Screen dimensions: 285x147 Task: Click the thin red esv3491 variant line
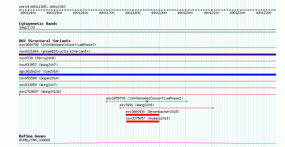point(167,108)
